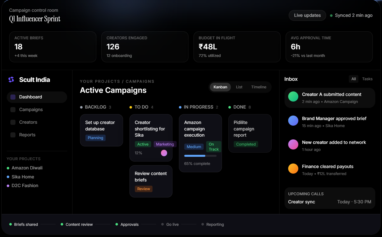This screenshot has width=382, height=237.
Task: Click the Live updates button
Action: [x=307, y=15]
